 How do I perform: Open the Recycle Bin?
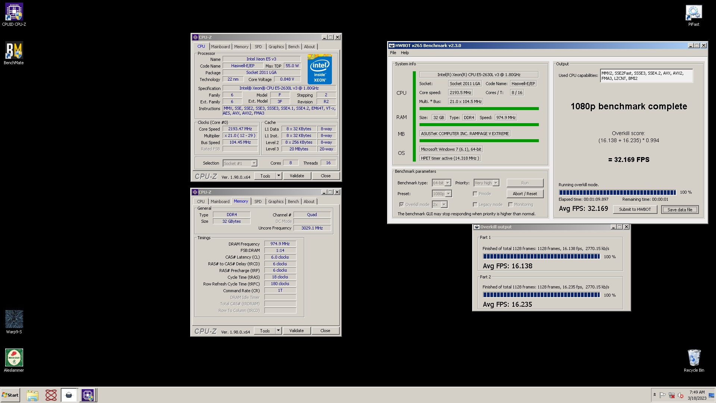pyautogui.click(x=694, y=360)
